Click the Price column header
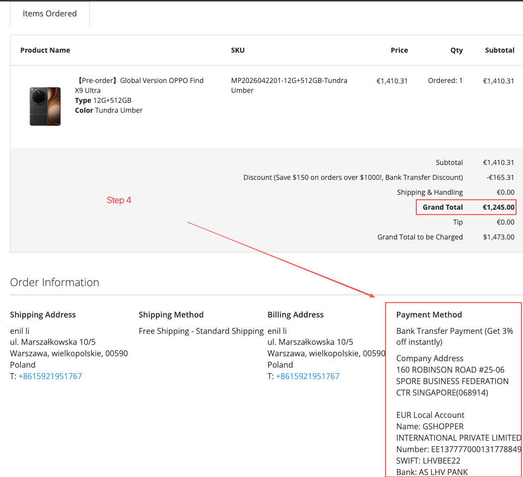The height and width of the screenshot is (477, 523). [399, 50]
